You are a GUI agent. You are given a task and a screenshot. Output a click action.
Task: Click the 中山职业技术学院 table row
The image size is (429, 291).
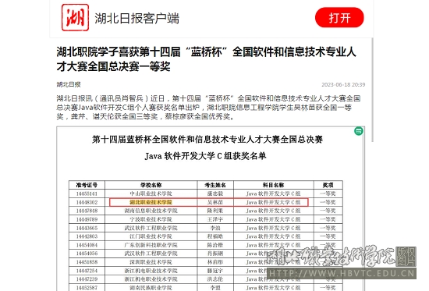coord(205,193)
